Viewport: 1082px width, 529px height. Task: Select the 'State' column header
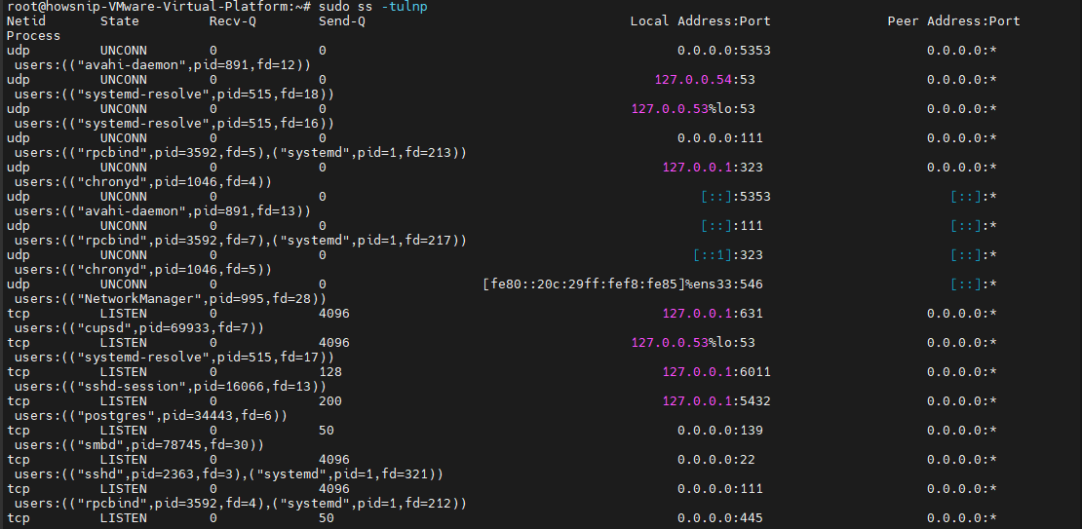point(119,21)
